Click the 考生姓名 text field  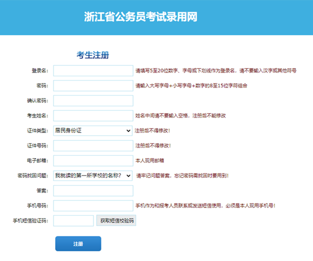pyautogui.click(x=93, y=116)
